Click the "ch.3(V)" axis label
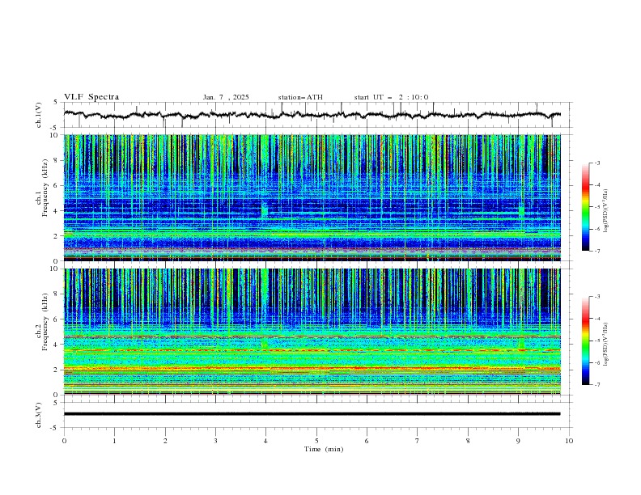This screenshot has width=641, height=495. click(39, 415)
